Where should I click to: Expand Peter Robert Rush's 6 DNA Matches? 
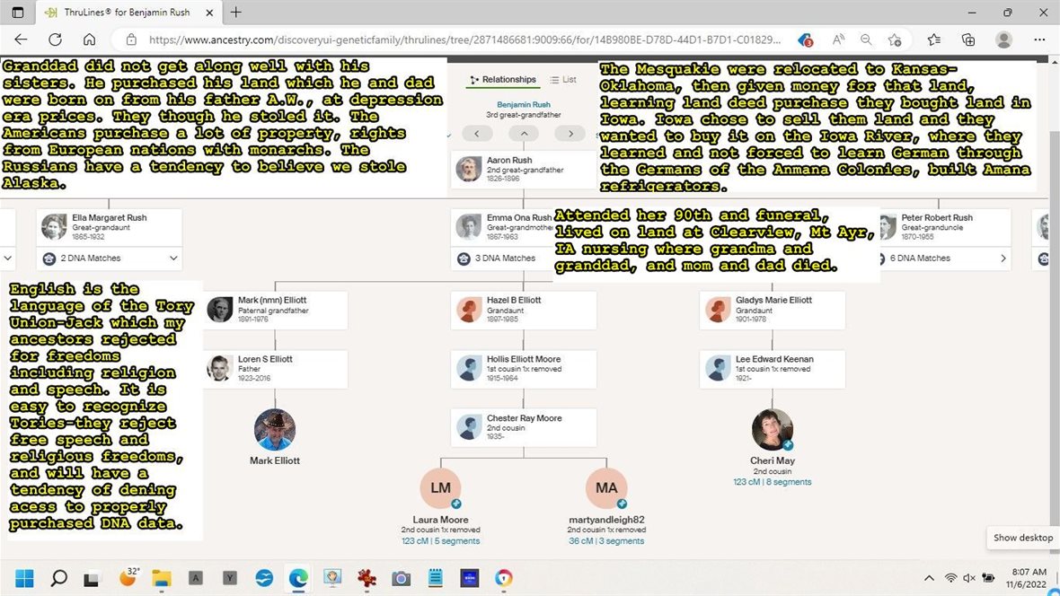[1003, 259]
